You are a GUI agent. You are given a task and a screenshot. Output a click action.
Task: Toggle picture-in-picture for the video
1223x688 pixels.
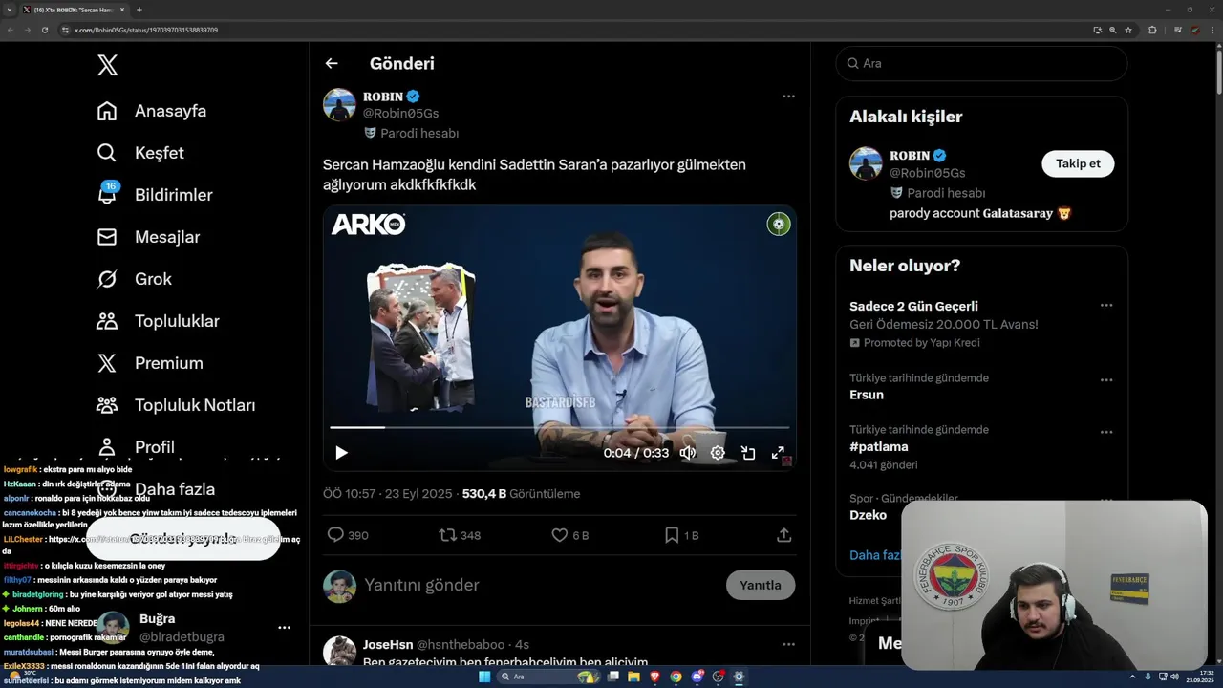[748, 453]
